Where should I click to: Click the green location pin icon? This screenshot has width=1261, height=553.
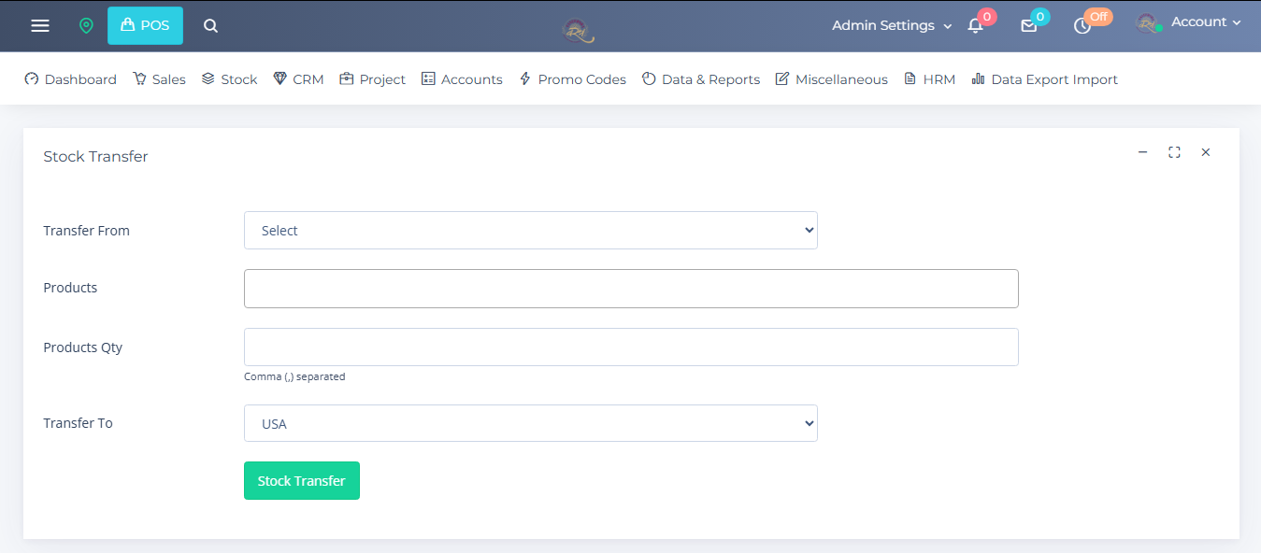(86, 26)
